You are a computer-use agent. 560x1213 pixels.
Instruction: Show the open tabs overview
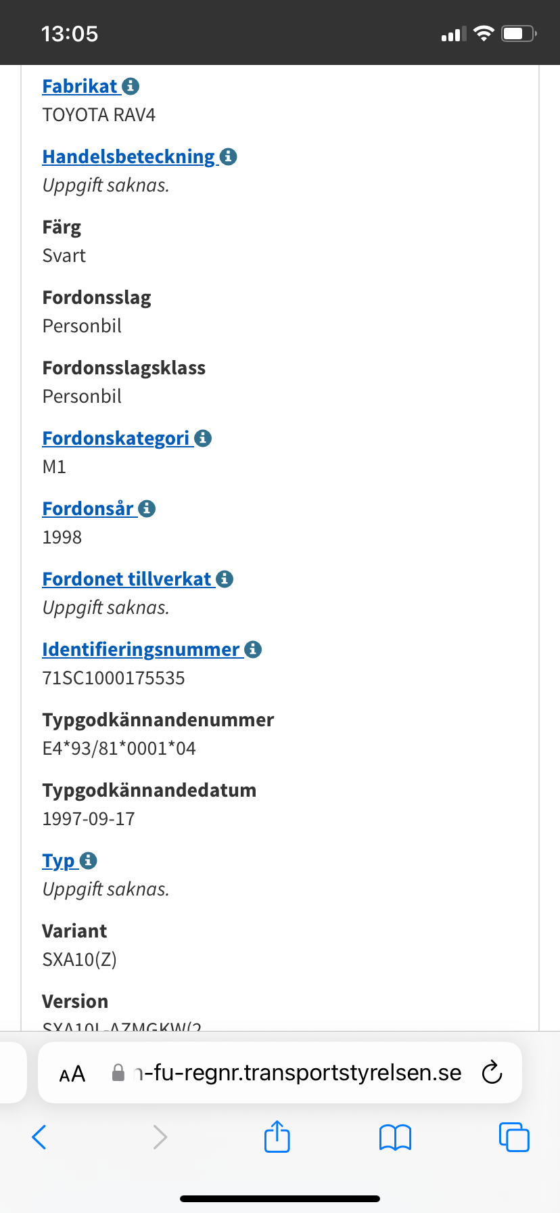pos(514,1137)
